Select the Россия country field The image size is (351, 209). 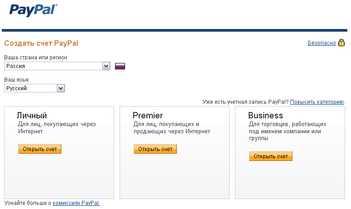pyautogui.click(x=57, y=66)
